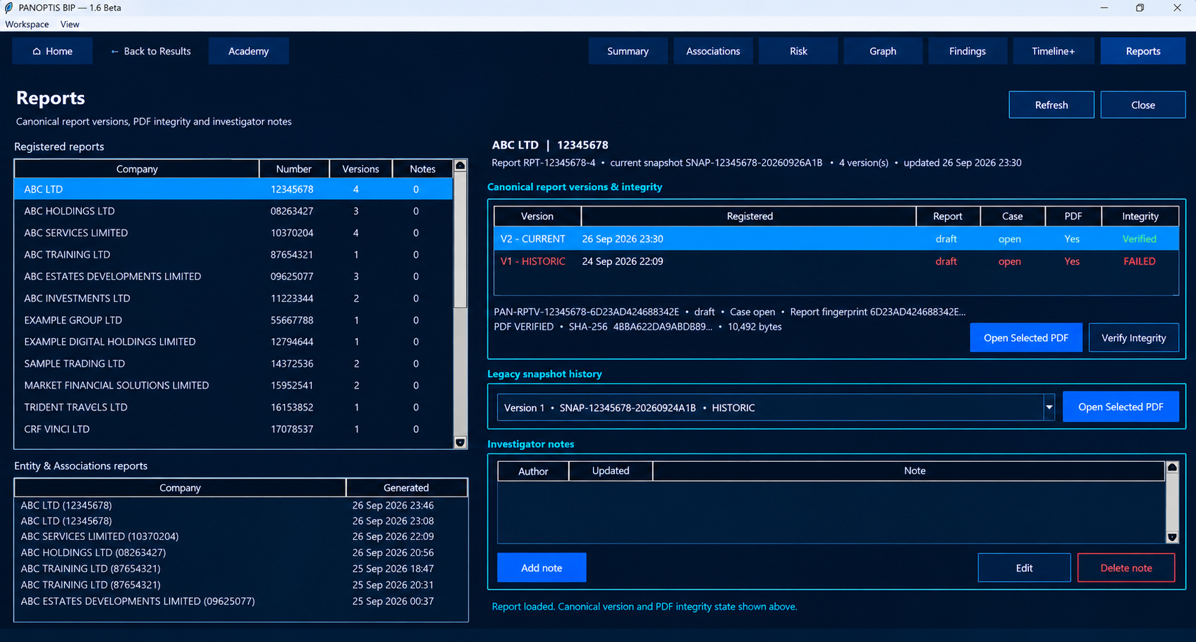Click the PANOPTIS feather app icon
Viewport: 1196px width, 642px height.
coord(8,8)
